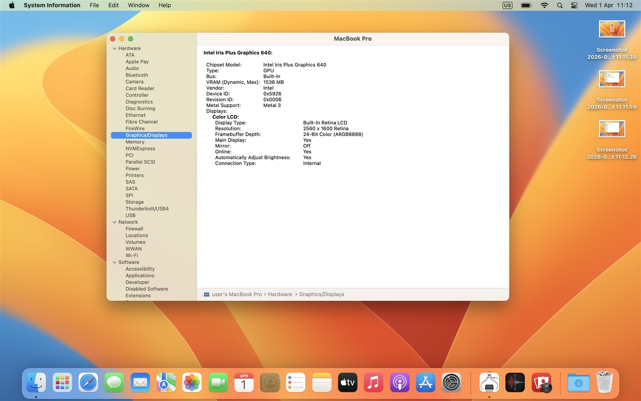Open the Window menu
This screenshot has height=401, width=641.
tap(138, 5)
